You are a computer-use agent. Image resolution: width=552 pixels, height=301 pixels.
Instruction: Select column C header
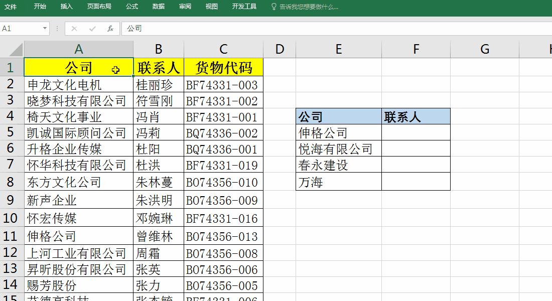point(223,49)
